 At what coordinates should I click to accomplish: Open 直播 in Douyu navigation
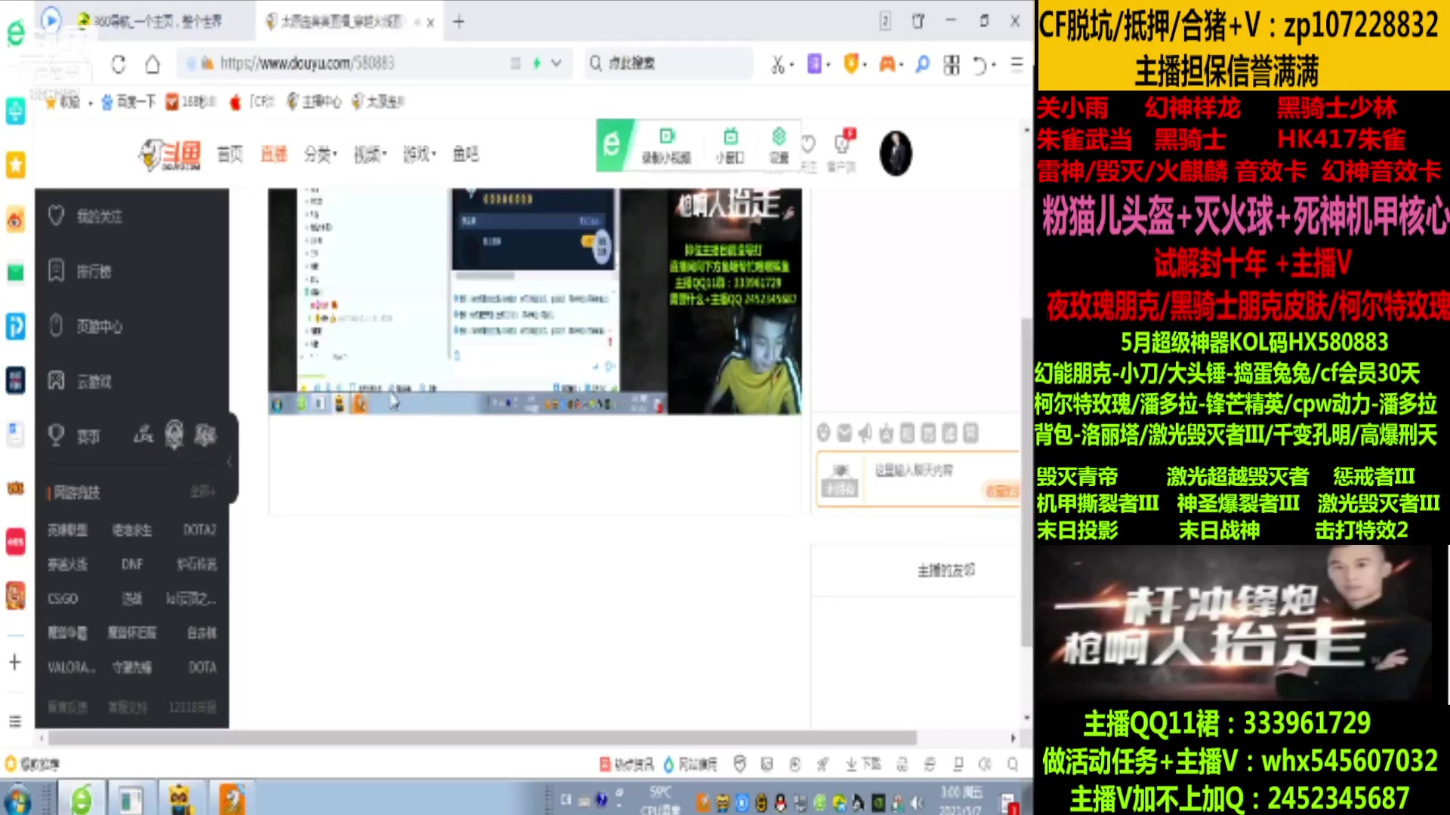coord(274,155)
